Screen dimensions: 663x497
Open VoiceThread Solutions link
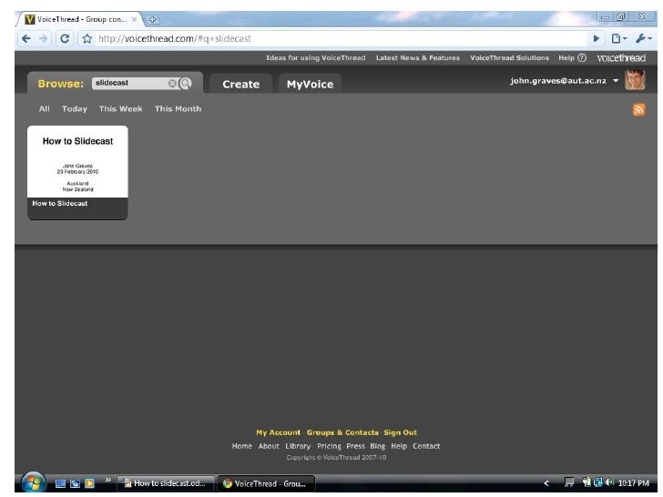click(509, 58)
